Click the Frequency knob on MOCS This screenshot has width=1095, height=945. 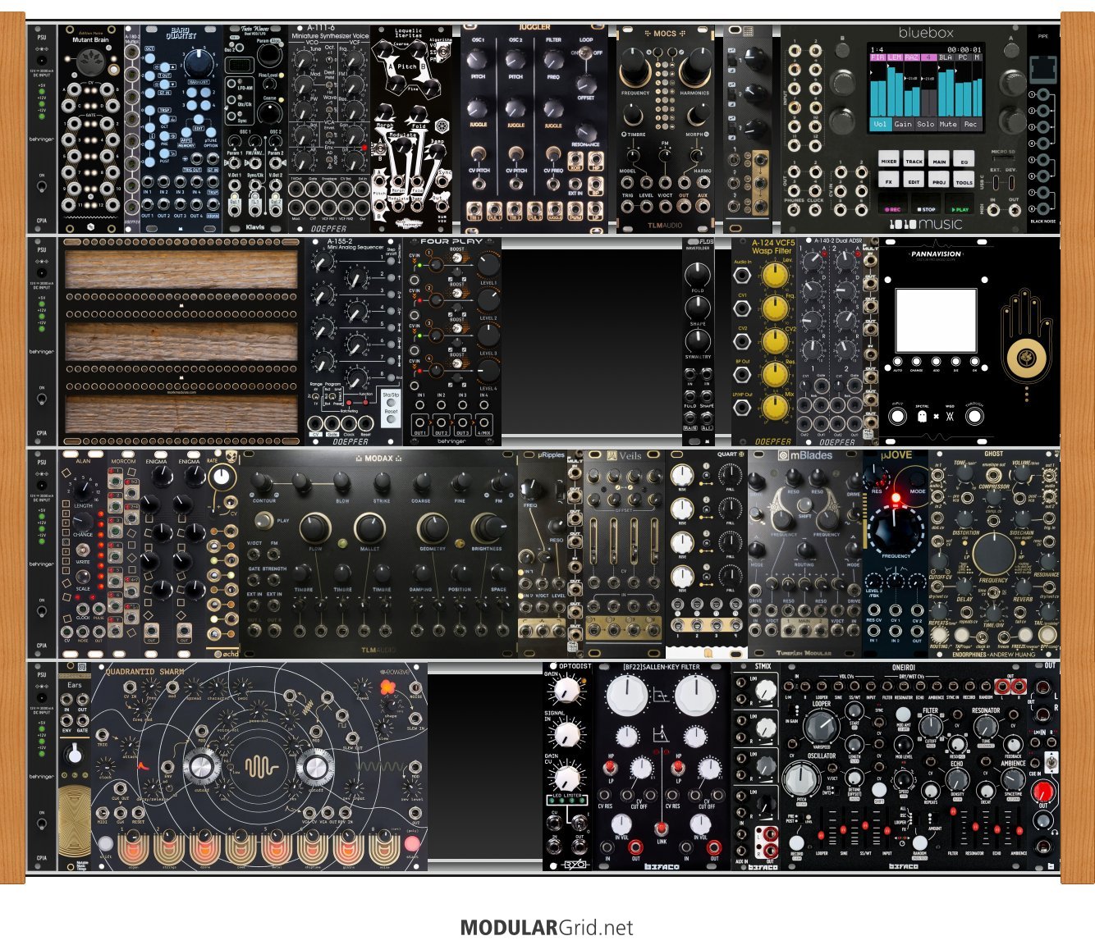(635, 68)
